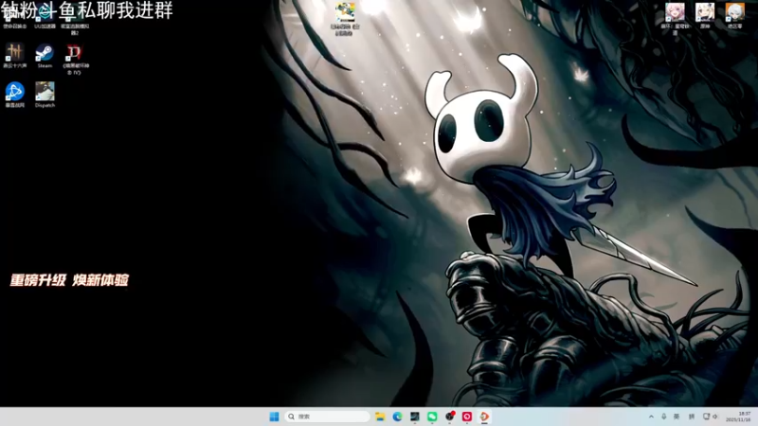Launch the blue Battle.net desktop shortcut

14,95
